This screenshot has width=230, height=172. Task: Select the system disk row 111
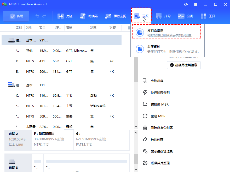(x=61, y=85)
